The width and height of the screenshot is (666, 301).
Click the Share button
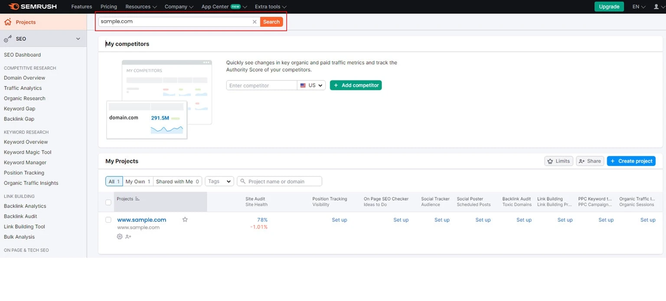pos(590,161)
